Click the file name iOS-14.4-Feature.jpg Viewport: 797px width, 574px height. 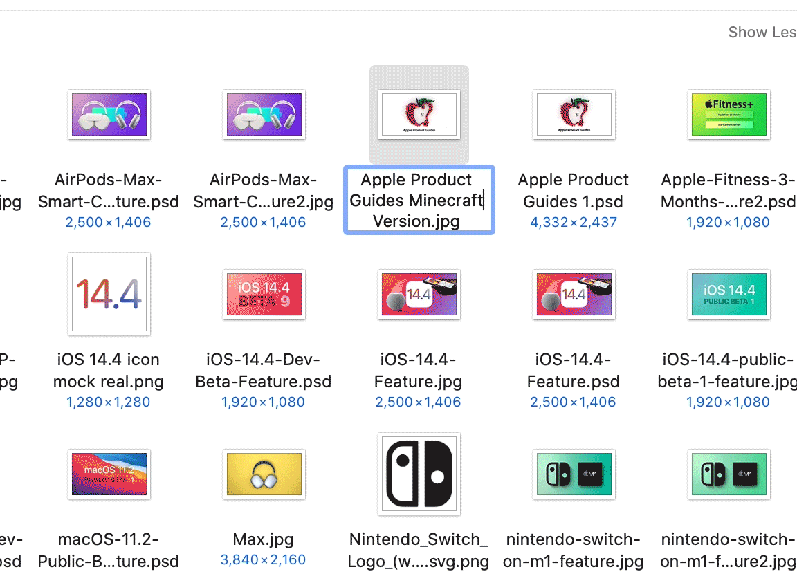419,370
